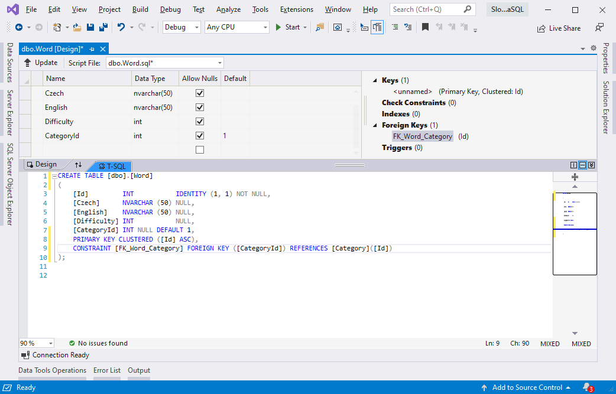Collapse the CREATE TABLE code block
This screenshot has height=394, width=616.
(54, 176)
